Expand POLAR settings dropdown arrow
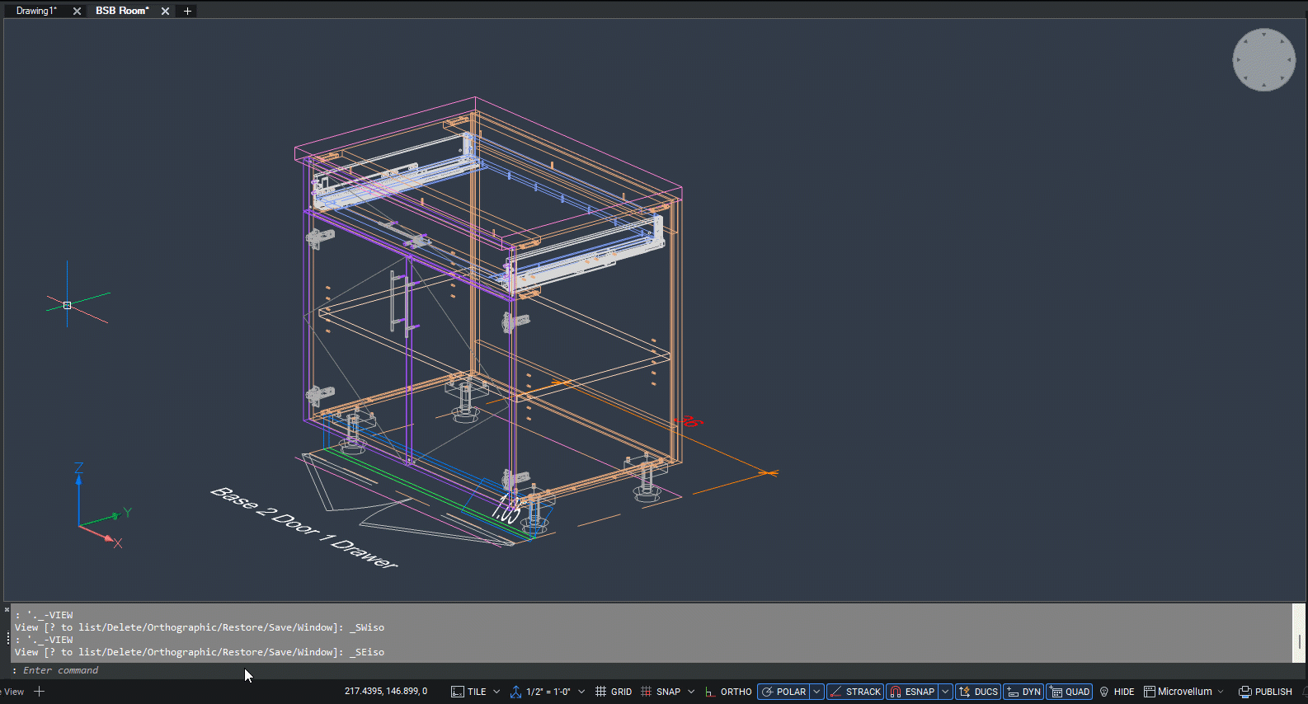Screen dimensions: 1308x704 tap(816, 692)
